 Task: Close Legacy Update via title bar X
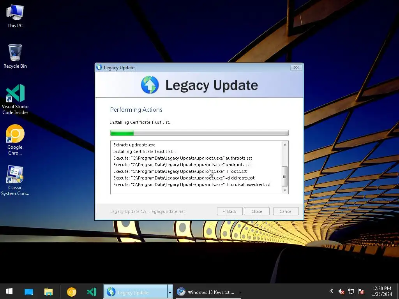click(296, 68)
